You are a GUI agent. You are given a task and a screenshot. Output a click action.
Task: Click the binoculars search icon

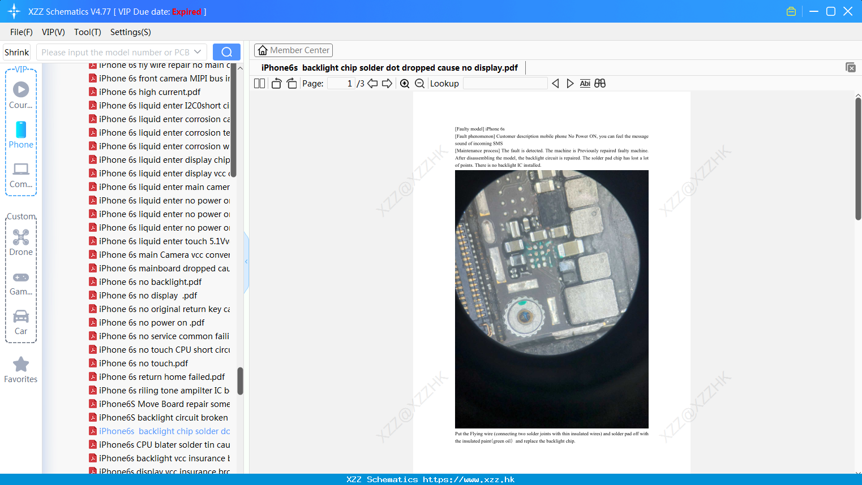600,83
